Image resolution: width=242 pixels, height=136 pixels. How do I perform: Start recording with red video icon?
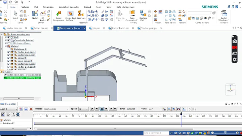(x=235, y=47)
